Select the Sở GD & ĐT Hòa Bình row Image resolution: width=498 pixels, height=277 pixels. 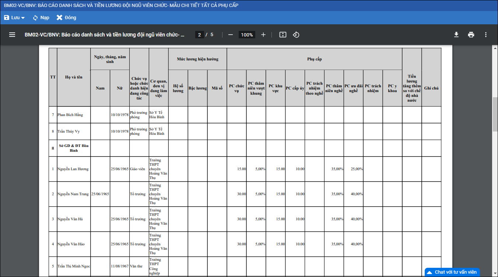[74, 148]
